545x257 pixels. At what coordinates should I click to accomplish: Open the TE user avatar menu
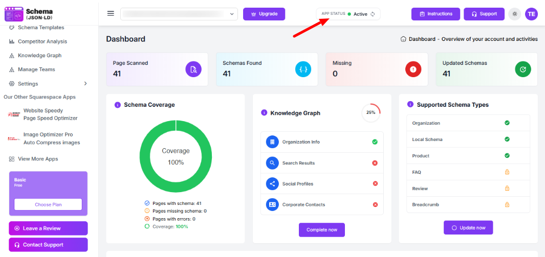point(531,14)
